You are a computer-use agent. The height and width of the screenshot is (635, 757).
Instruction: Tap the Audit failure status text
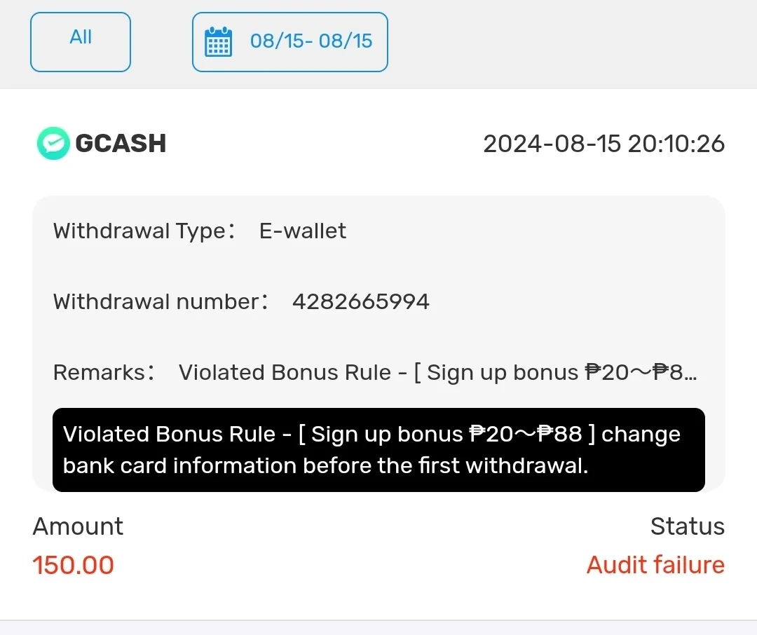point(655,565)
